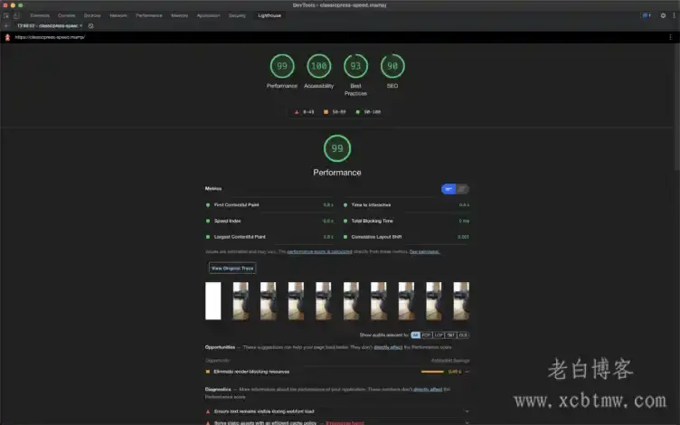This screenshot has width=680, height=425.
Task: Click the SEO score gauge
Action: pyautogui.click(x=392, y=66)
